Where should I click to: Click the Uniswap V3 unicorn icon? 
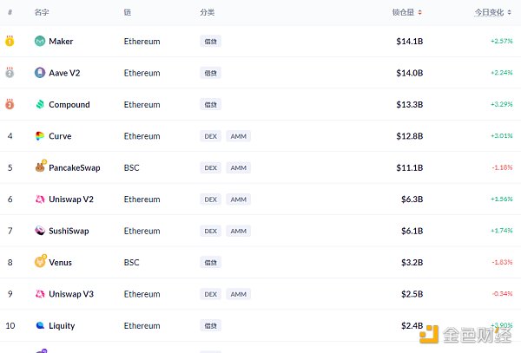click(40, 294)
